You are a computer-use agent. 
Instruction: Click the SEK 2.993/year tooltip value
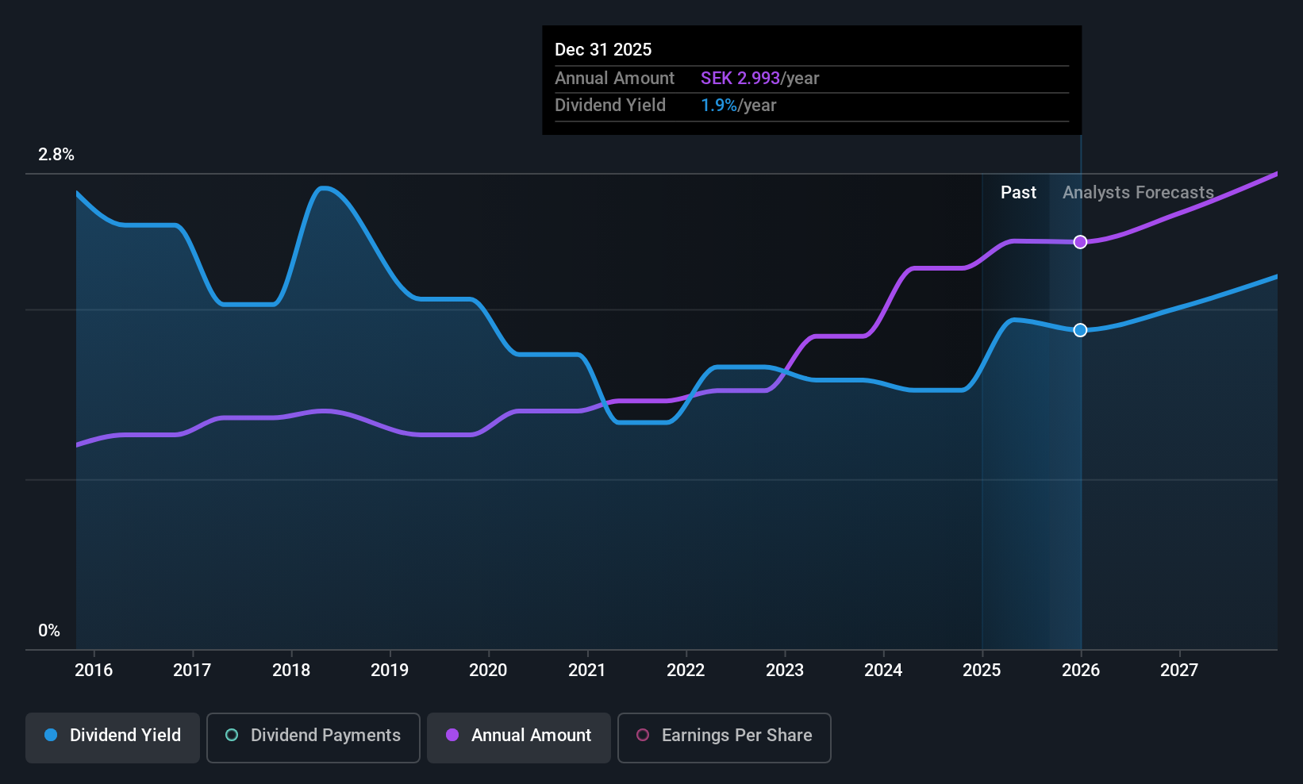759,79
